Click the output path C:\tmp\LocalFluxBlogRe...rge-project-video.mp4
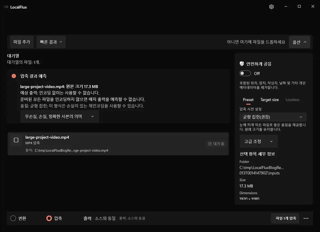The height and width of the screenshot is (232, 320). (x=71, y=150)
